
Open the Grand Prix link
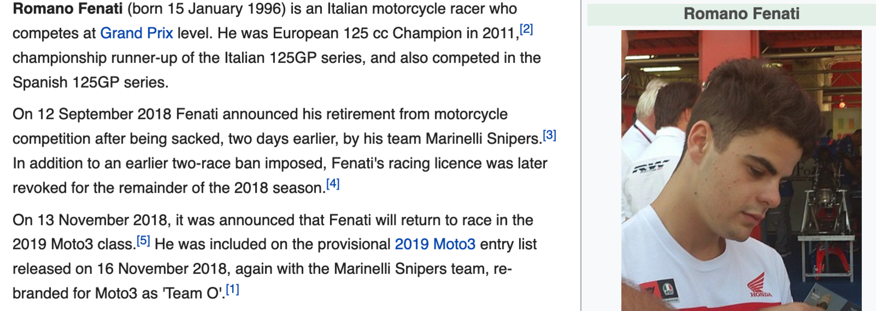[x=136, y=33]
